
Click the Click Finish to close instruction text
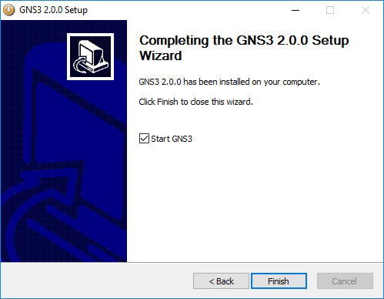pyautogui.click(x=196, y=102)
